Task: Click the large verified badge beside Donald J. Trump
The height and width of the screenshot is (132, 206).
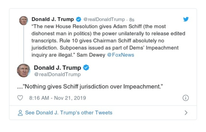Action: point(86,68)
